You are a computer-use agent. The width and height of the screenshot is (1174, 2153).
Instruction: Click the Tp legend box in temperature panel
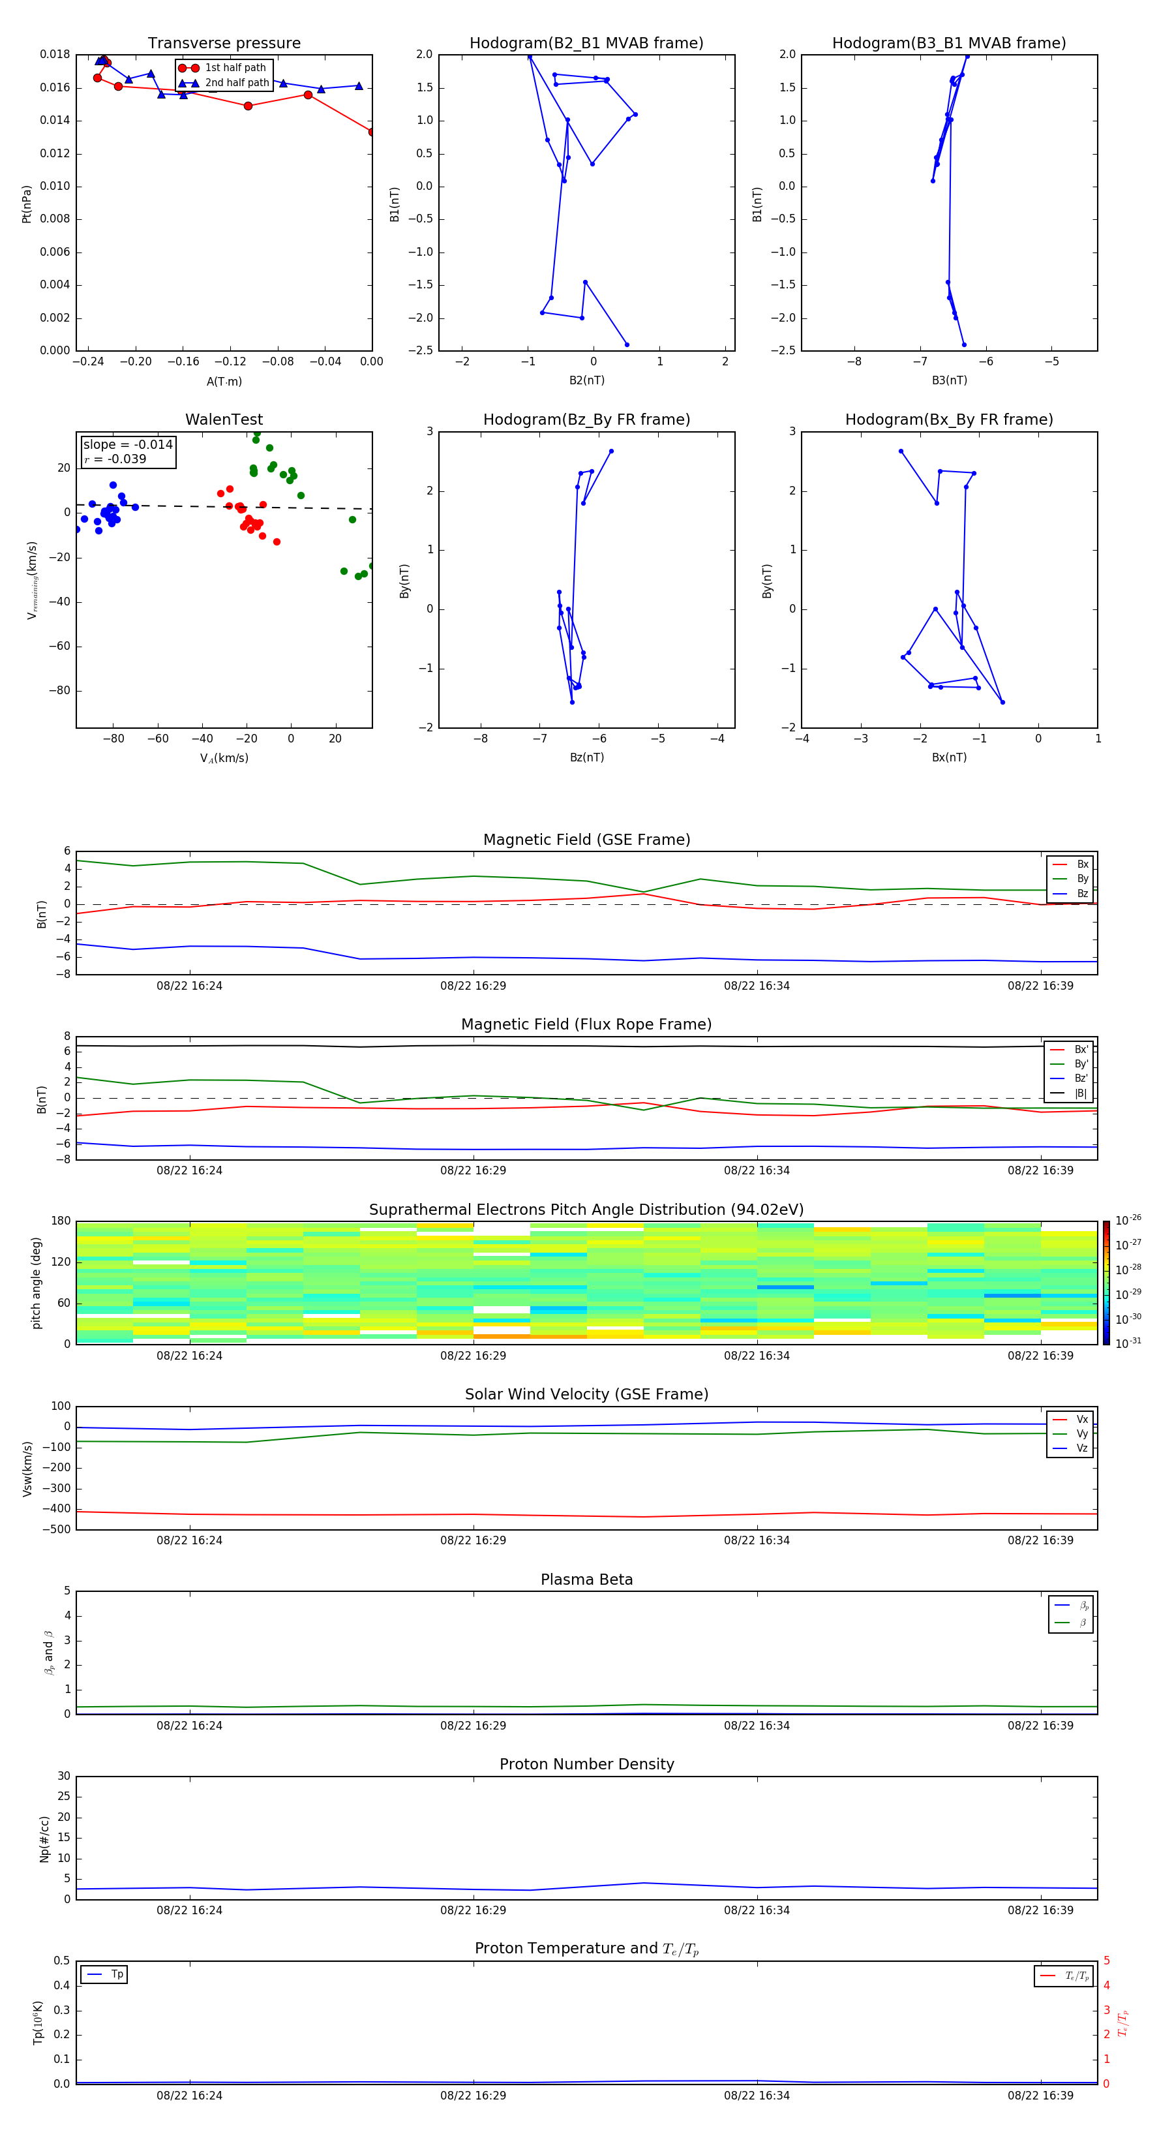point(104,1975)
